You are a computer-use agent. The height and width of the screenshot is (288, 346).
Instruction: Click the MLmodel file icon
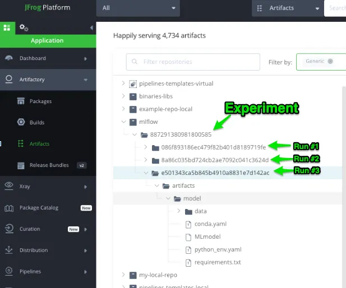(188, 237)
